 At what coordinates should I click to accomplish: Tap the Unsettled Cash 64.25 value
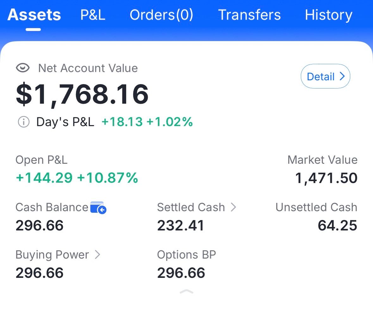click(338, 225)
